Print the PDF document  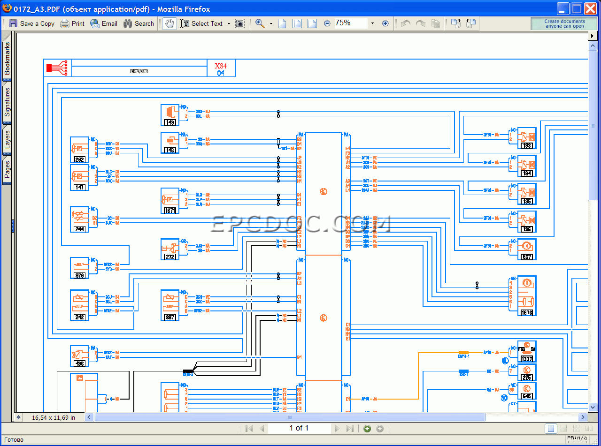72,23
